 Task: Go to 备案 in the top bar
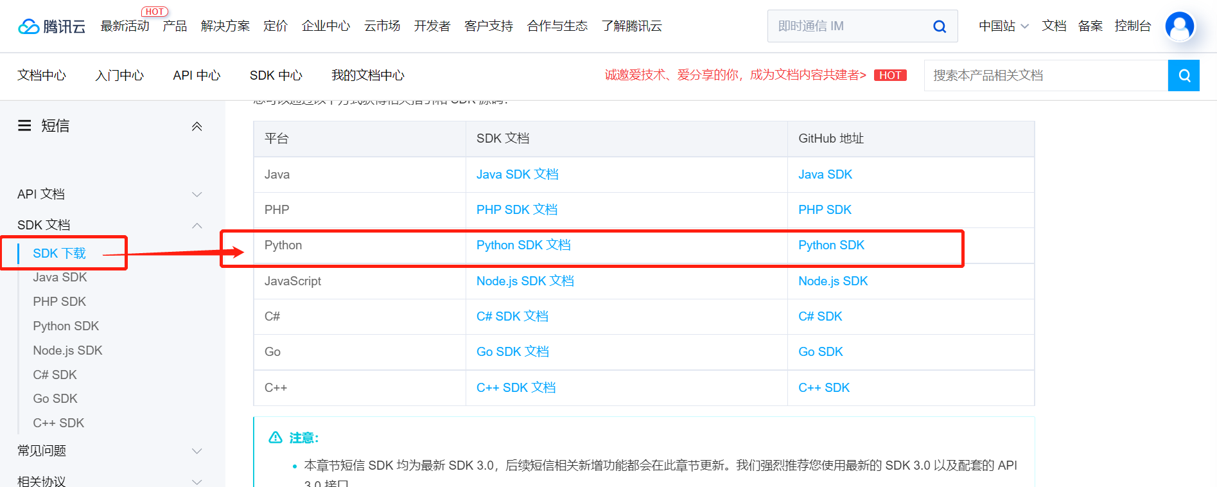tap(1090, 26)
